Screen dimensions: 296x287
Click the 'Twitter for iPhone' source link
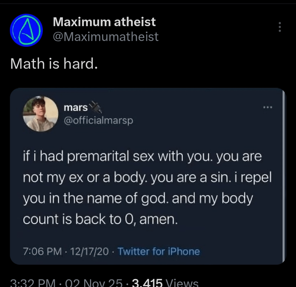click(159, 251)
